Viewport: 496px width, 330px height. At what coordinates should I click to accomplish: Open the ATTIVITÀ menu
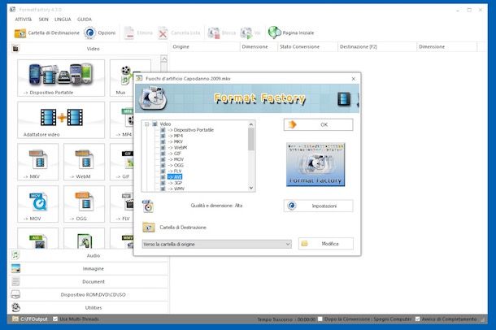[24, 20]
